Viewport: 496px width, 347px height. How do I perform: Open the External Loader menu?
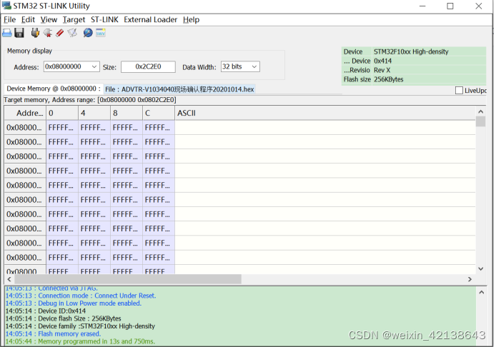click(x=151, y=19)
